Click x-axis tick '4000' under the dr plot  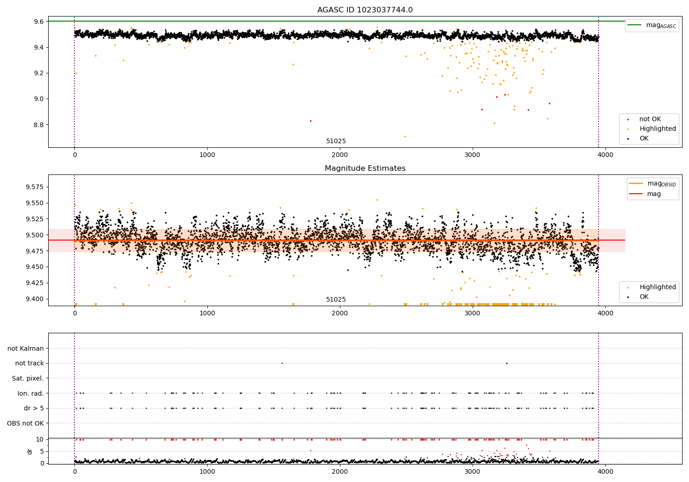click(605, 472)
